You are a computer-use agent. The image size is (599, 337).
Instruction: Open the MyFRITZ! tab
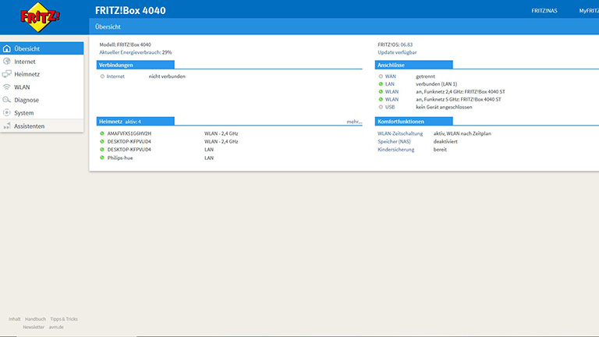(588, 11)
